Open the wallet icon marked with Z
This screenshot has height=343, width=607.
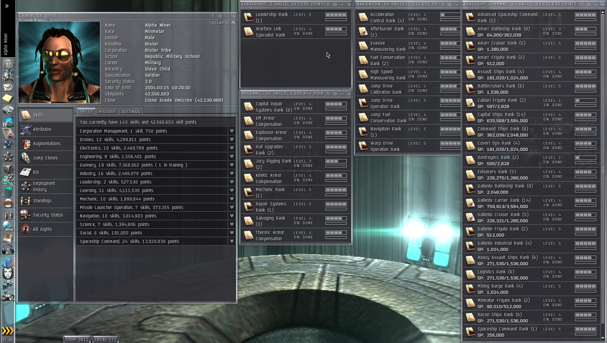[x=8, y=180]
